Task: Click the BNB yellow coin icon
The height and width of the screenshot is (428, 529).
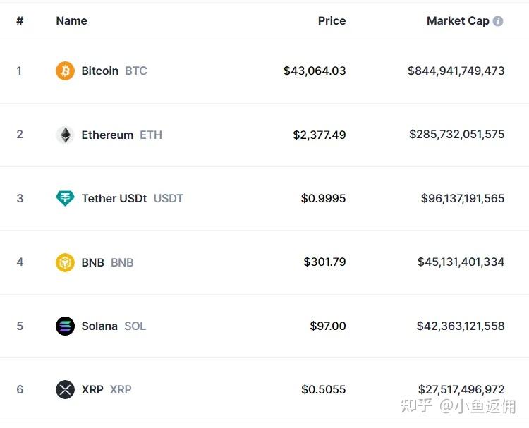Action: [x=65, y=262]
